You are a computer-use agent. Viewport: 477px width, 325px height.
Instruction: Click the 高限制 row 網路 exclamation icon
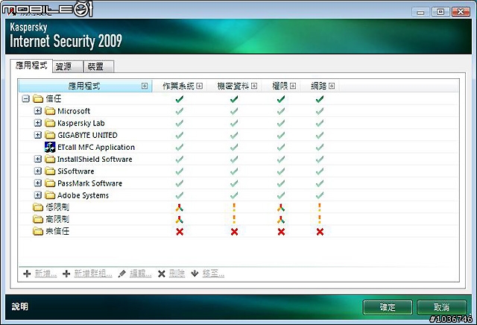coord(320,219)
